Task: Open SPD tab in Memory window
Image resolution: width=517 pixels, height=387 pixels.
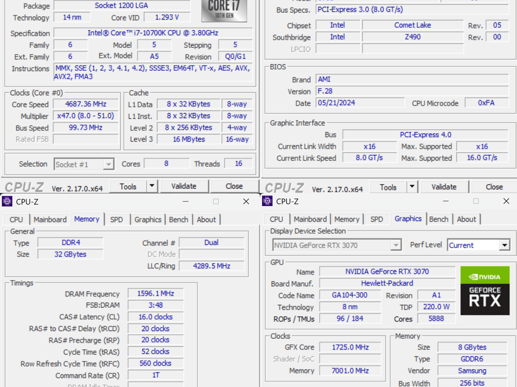Action: 116,219
